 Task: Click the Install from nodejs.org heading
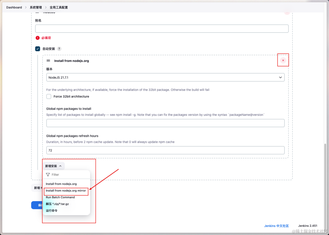[72, 61]
